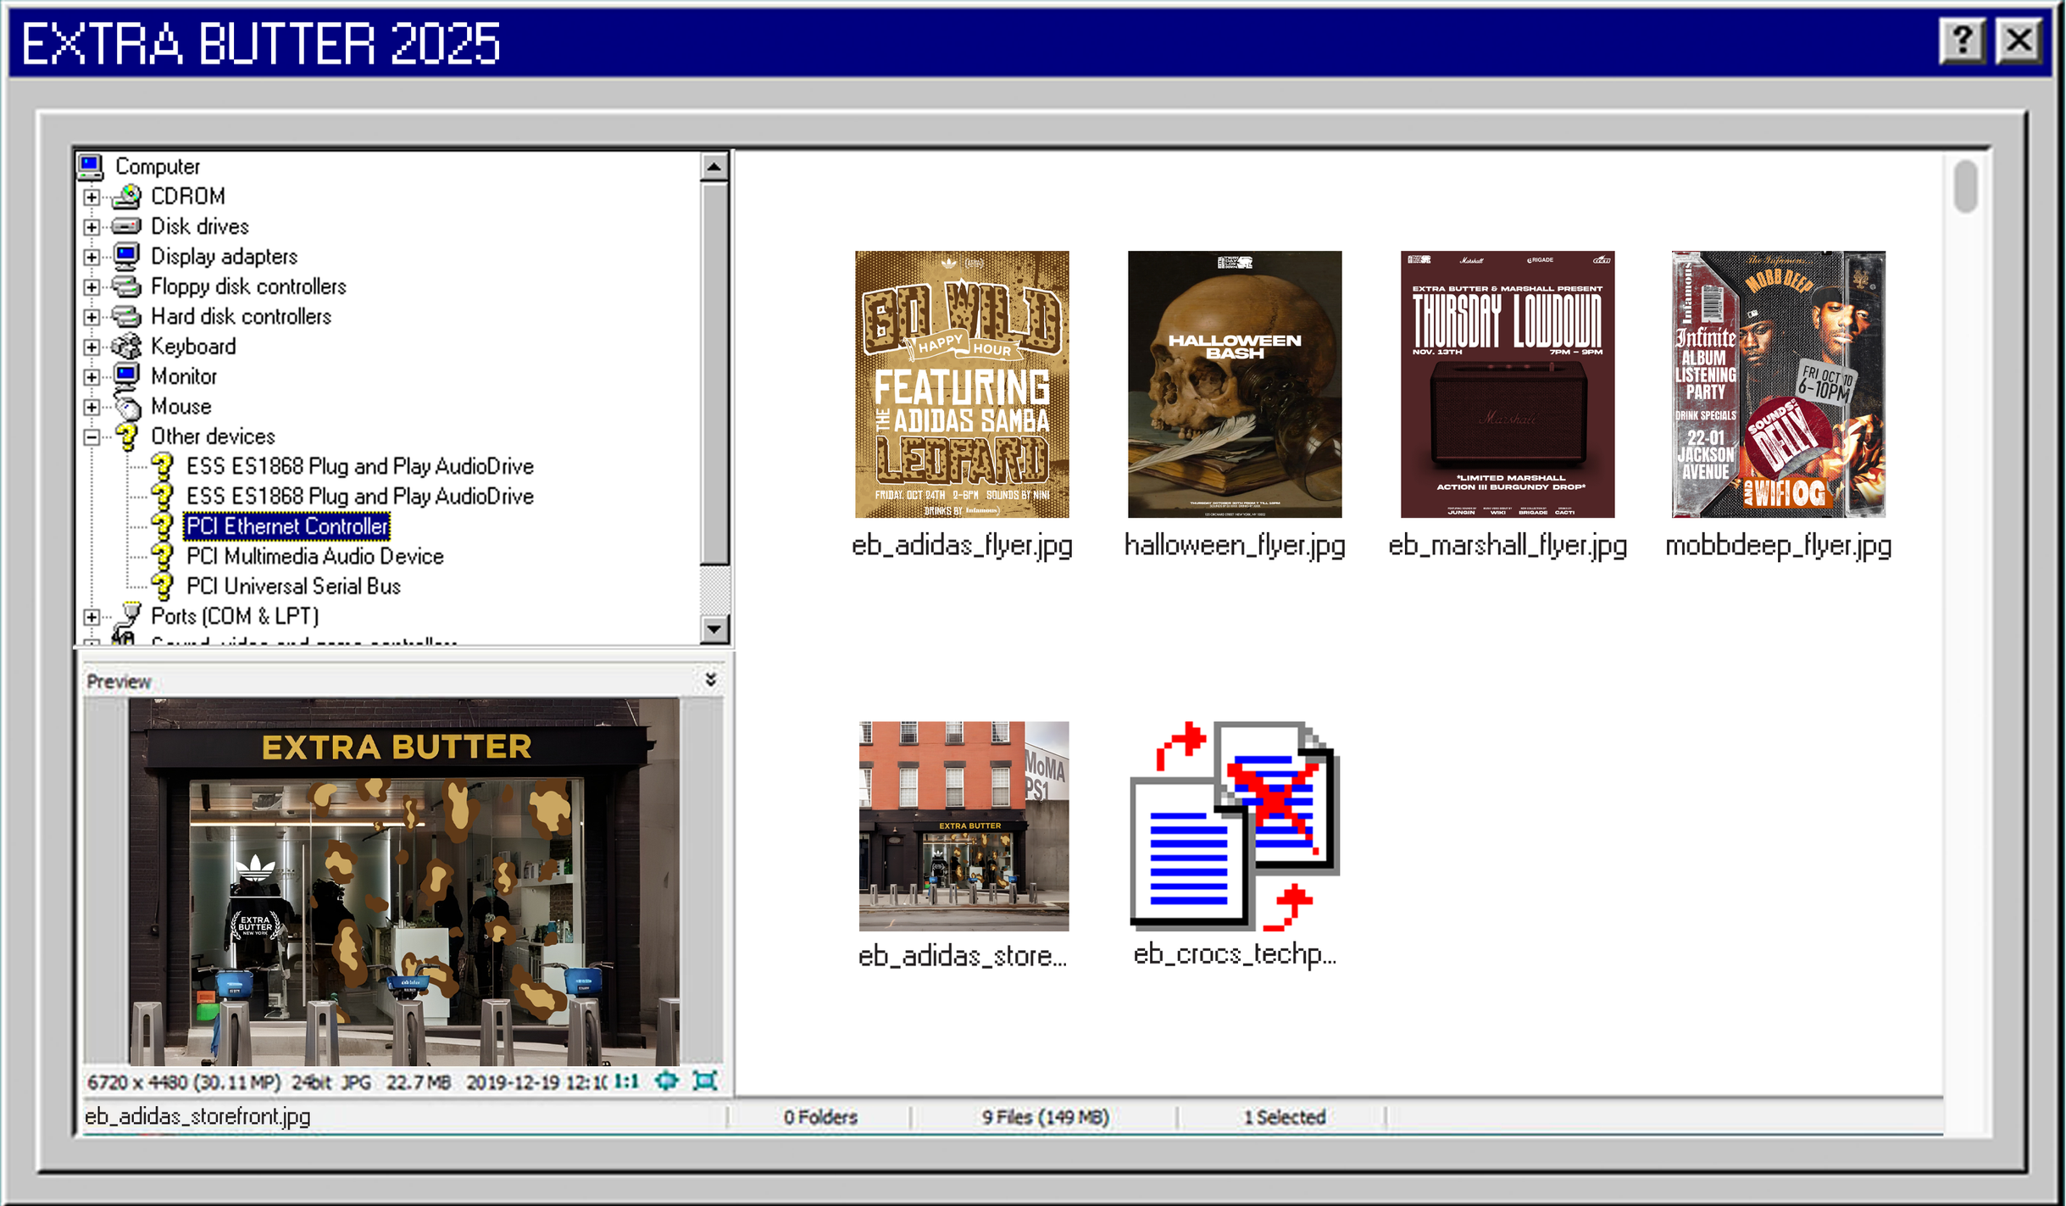
Task: Click the teal gear icon in preview toolbar
Action: pyautogui.click(x=667, y=1081)
